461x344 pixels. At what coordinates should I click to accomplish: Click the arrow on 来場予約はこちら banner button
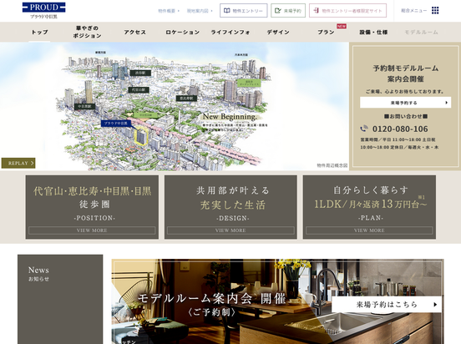(435, 304)
